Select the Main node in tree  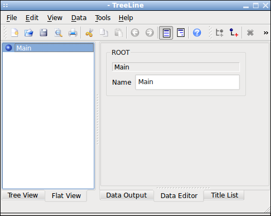(x=48, y=48)
